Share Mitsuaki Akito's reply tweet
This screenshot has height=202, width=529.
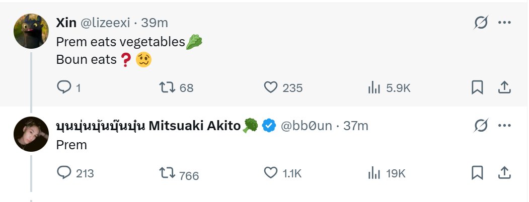[504, 173]
